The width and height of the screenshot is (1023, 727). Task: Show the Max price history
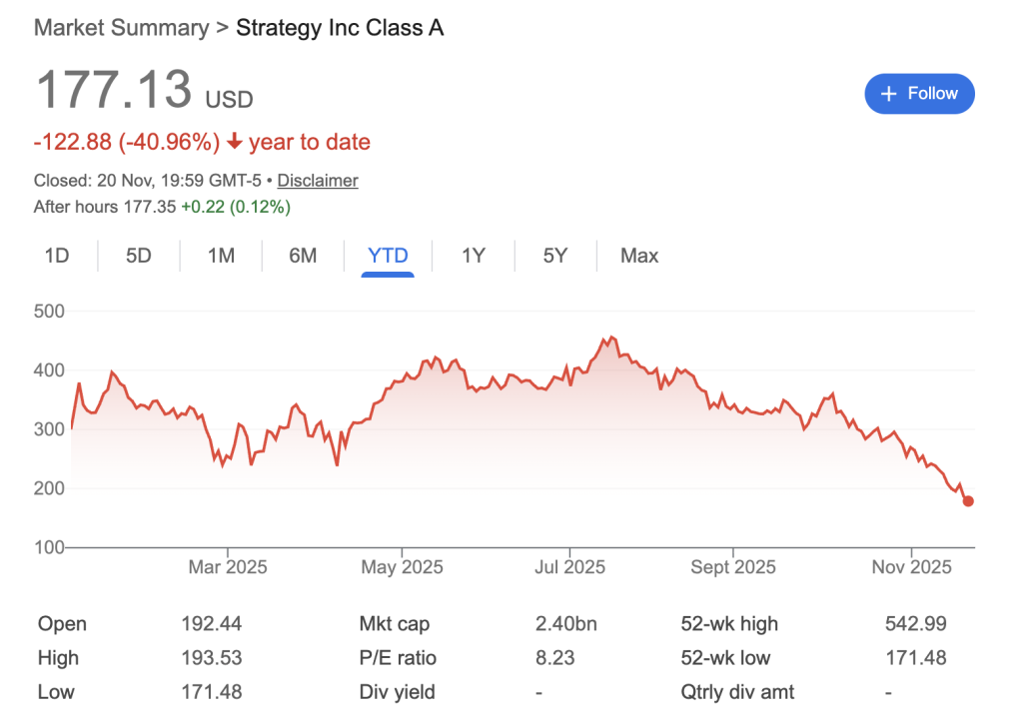[639, 256]
